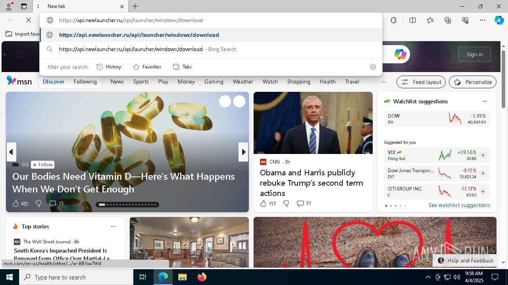Select the Discover tab
This screenshot has height=285, width=508.
[54, 82]
